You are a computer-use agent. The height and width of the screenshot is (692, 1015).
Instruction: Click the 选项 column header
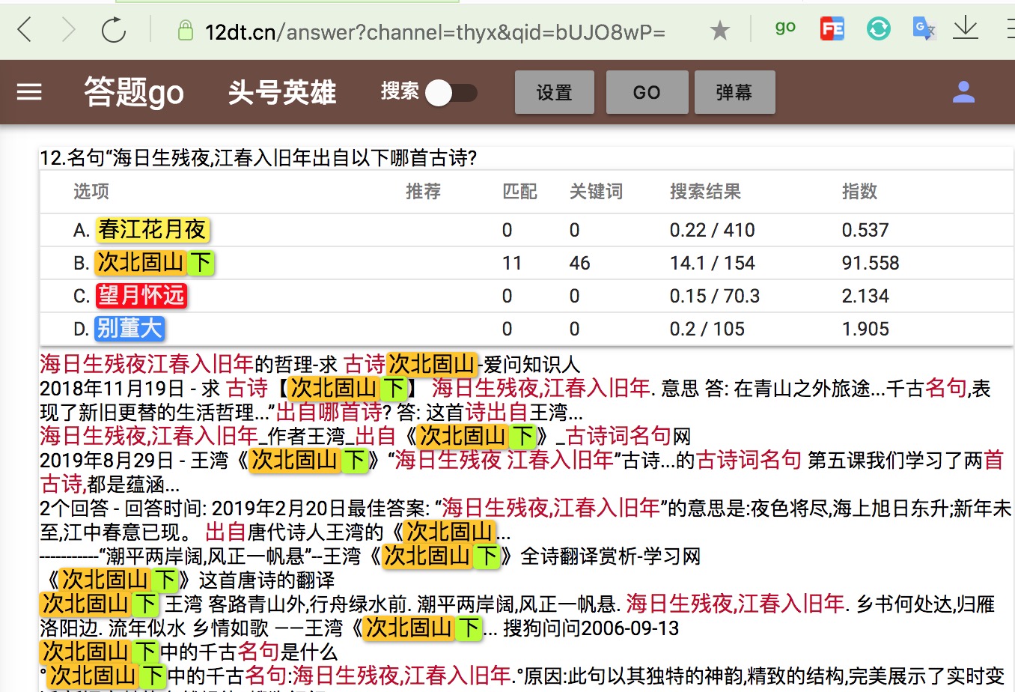point(91,192)
